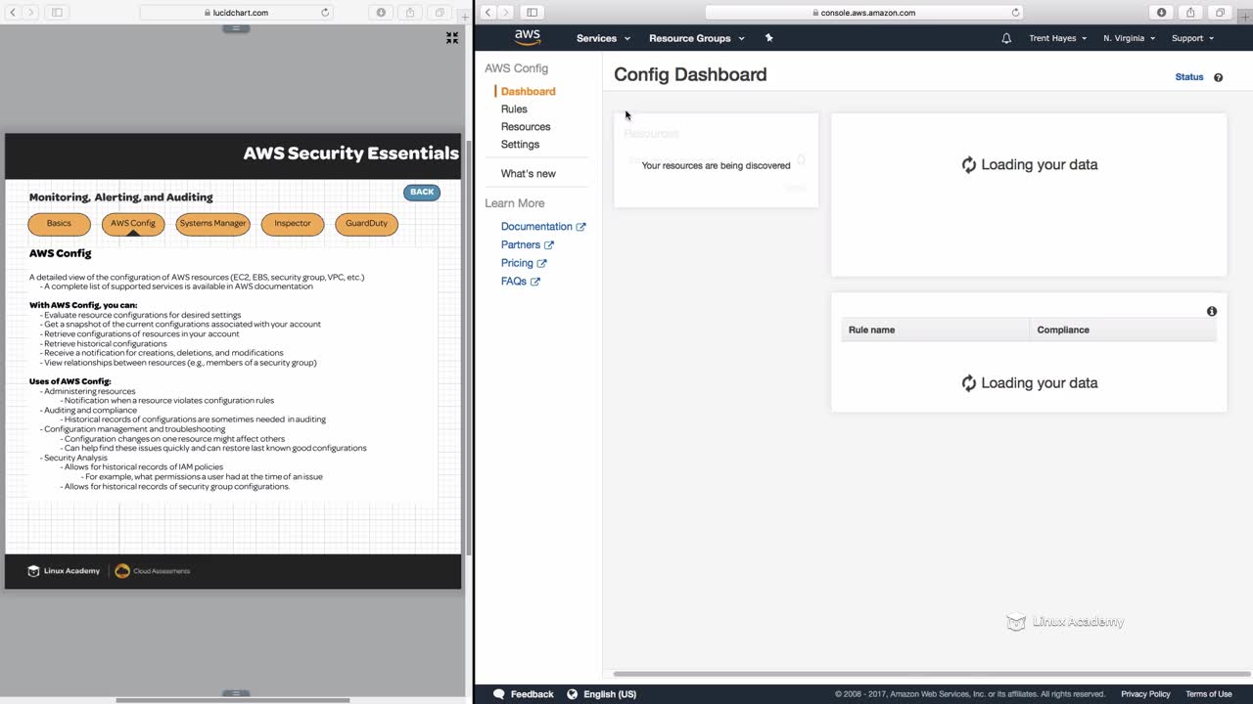Screen dimensions: 1253x704
Task: Open the Pricing external link
Action: point(524,263)
